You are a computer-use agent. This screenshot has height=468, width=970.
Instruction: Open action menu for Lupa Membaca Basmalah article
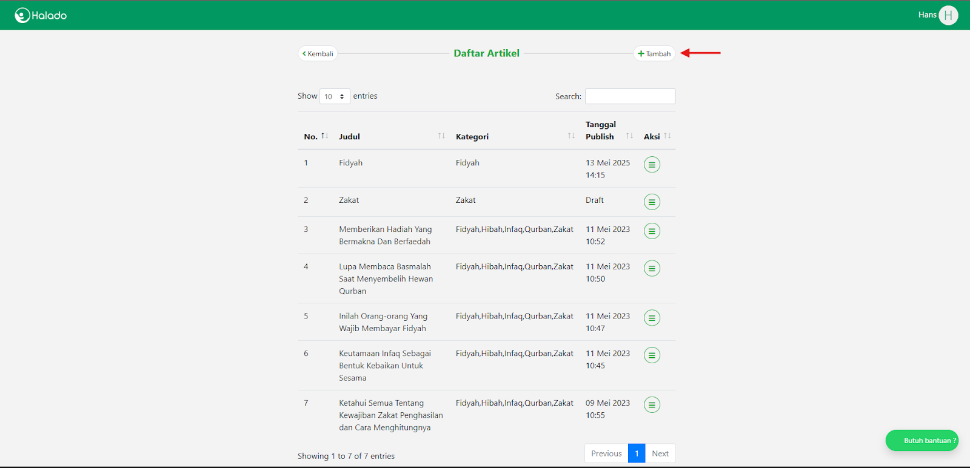pos(652,268)
